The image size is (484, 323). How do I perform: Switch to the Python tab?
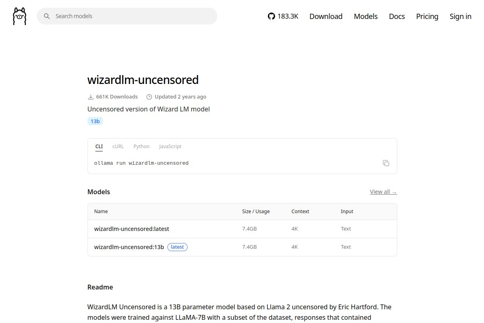pos(142,147)
